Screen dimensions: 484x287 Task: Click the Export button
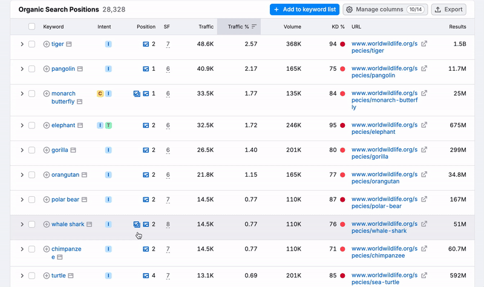pos(448,10)
